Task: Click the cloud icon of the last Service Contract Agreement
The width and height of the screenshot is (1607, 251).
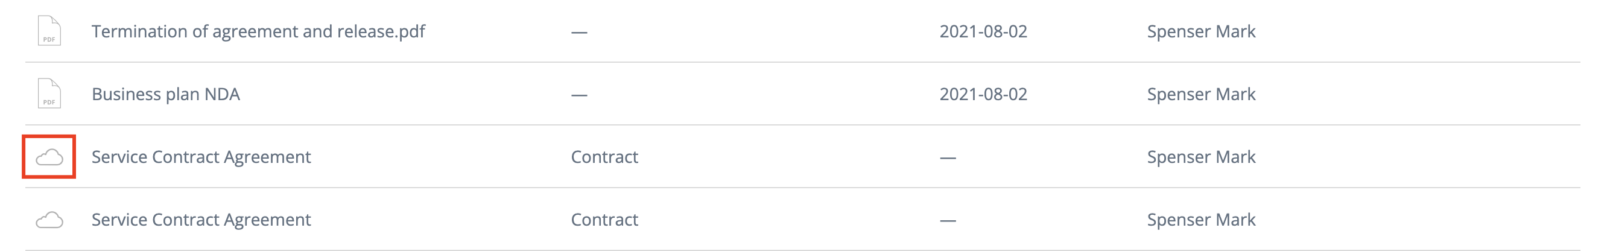Action: click(49, 220)
